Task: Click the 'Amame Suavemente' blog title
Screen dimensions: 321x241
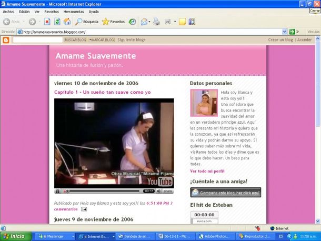Action: pos(96,56)
